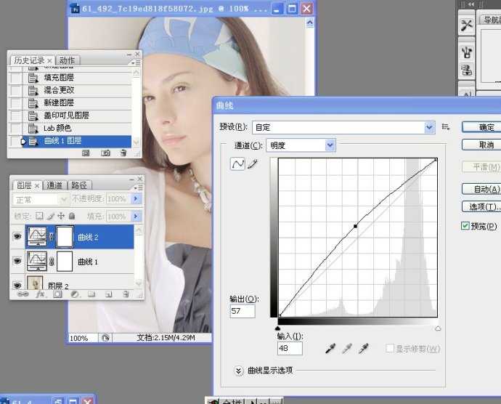Open fill slider arrow in Layers panel
Screen dimensions: 501x404
[x=136, y=217]
